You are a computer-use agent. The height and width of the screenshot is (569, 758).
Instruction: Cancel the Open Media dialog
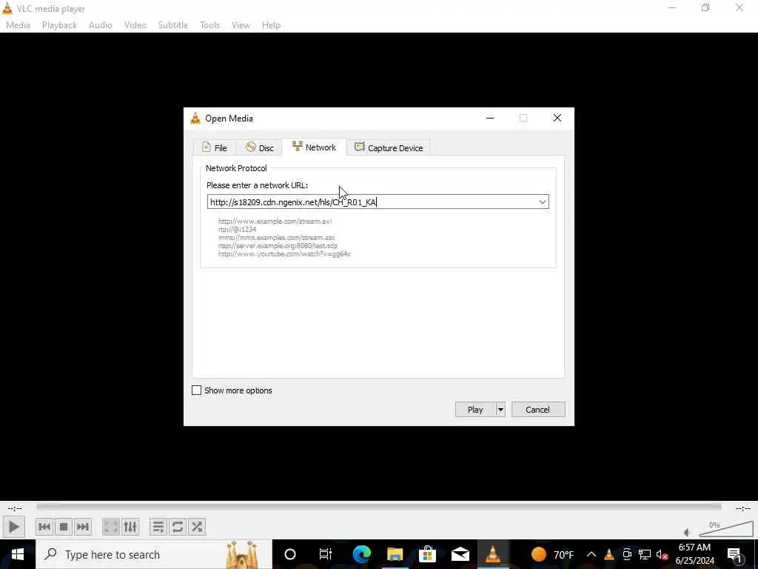tap(537, 409)
